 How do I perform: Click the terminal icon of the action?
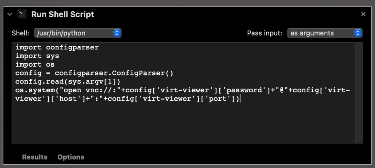click(x=22, y=14)
